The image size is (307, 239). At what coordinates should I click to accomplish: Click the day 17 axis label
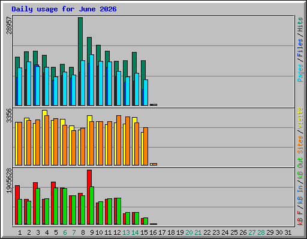(162, 232)
